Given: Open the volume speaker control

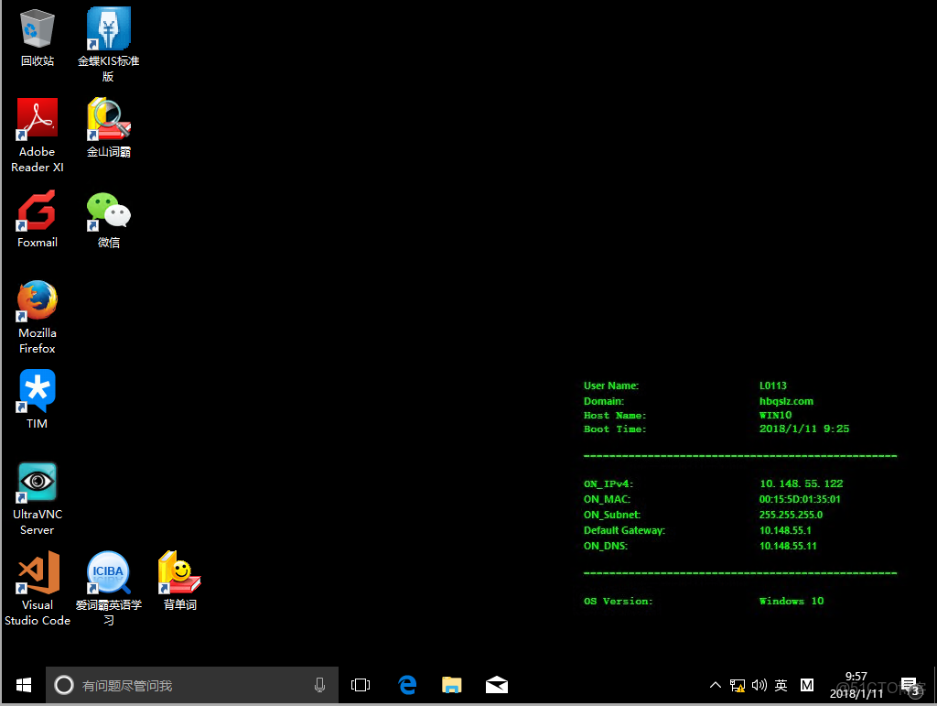Looking at the screenshot, I should pyautogui.click(x=759, y=685).
